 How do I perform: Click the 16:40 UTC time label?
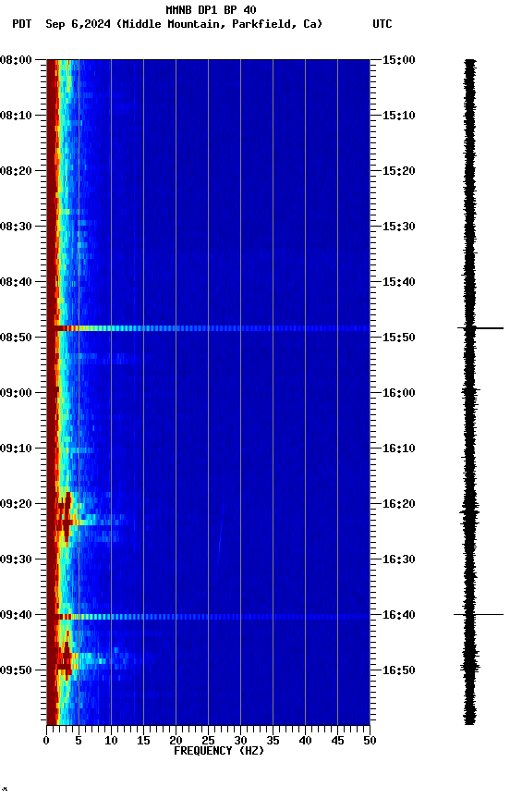coord(398,615)
